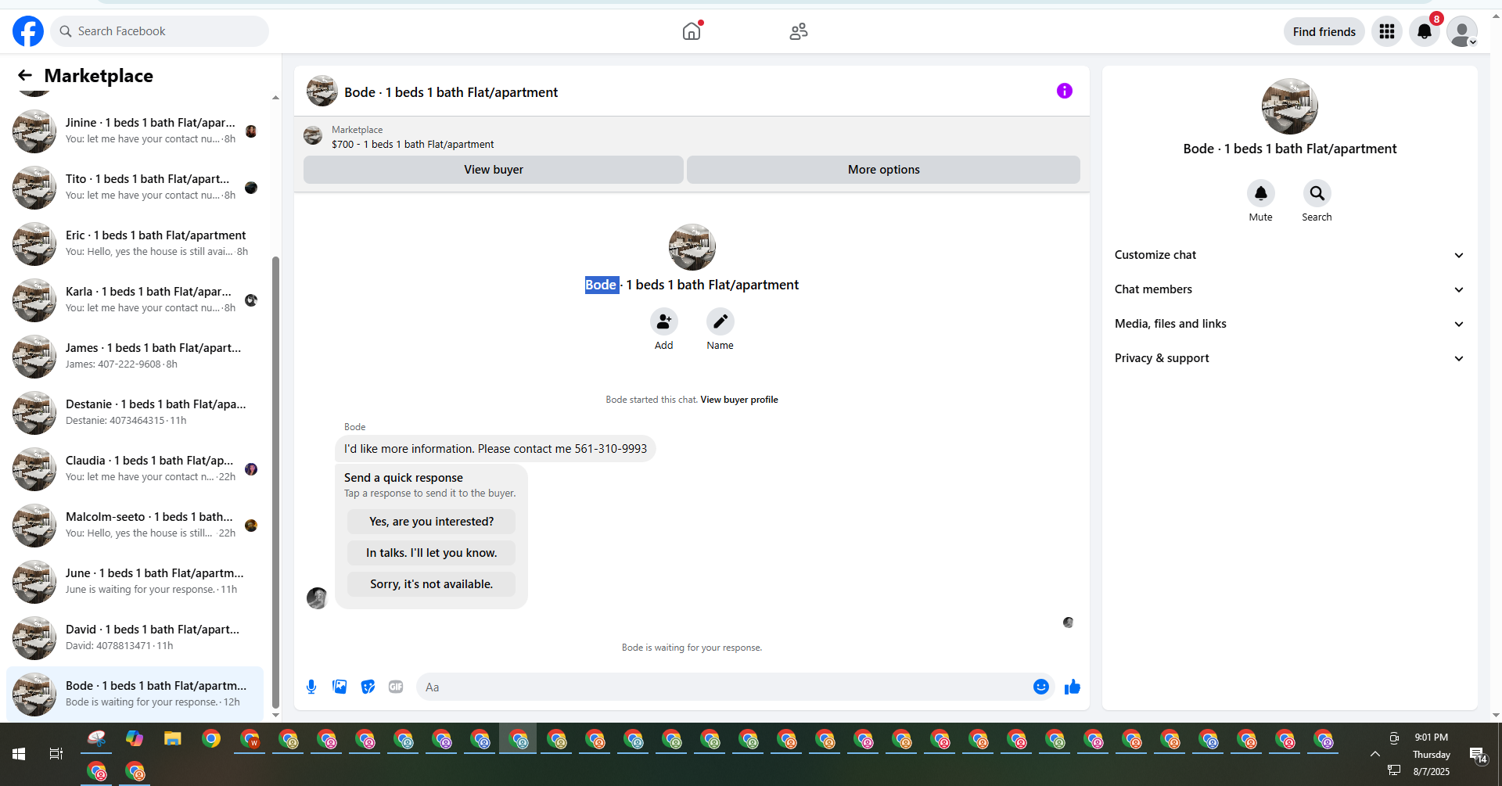Image resolution: width=1502 pixels, height=786 pixels.
Task: Open the Tito conversation
Action: (135, 187)
